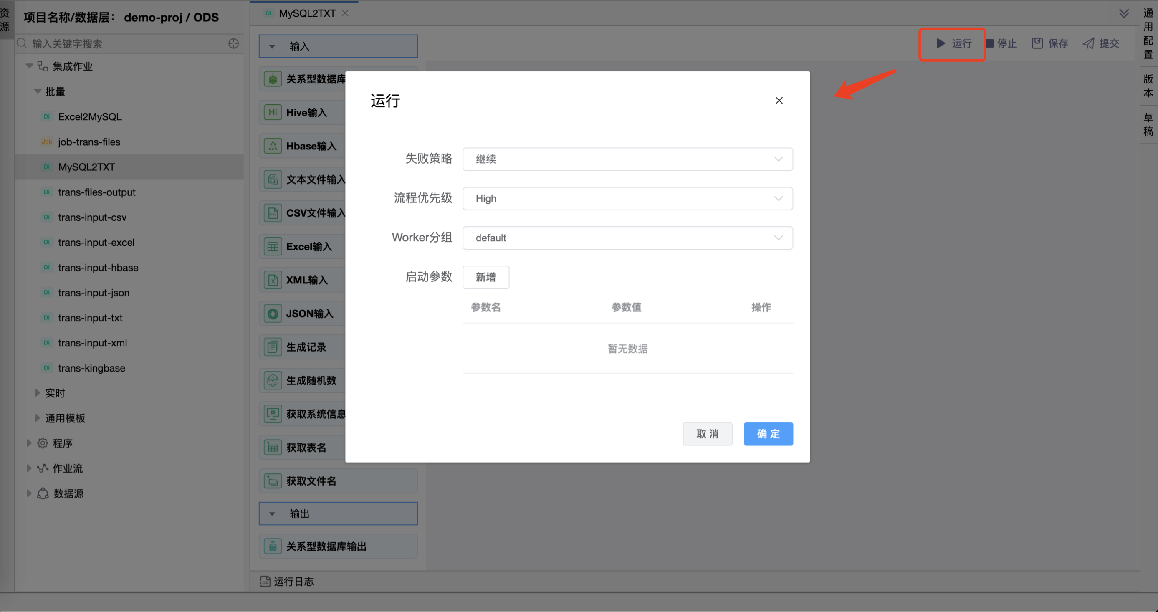The image size is (1158, 612).
Task: Click 确定 to confirm the run
Action: pyautogui.click(x=768, y=433)
